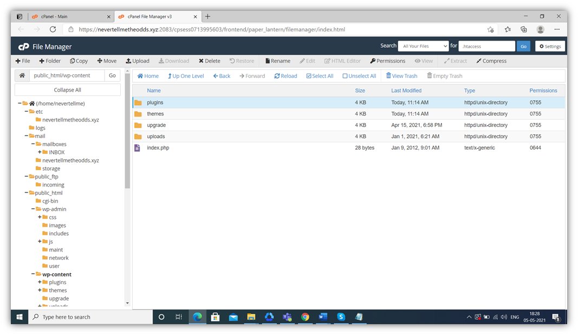Viewport: 578px width, 335px height.
Task: Sort files by Type column
Action: [x=469, y=91]
